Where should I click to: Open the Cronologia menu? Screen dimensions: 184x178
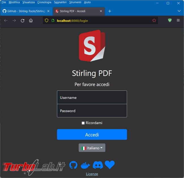pos(44,2)
